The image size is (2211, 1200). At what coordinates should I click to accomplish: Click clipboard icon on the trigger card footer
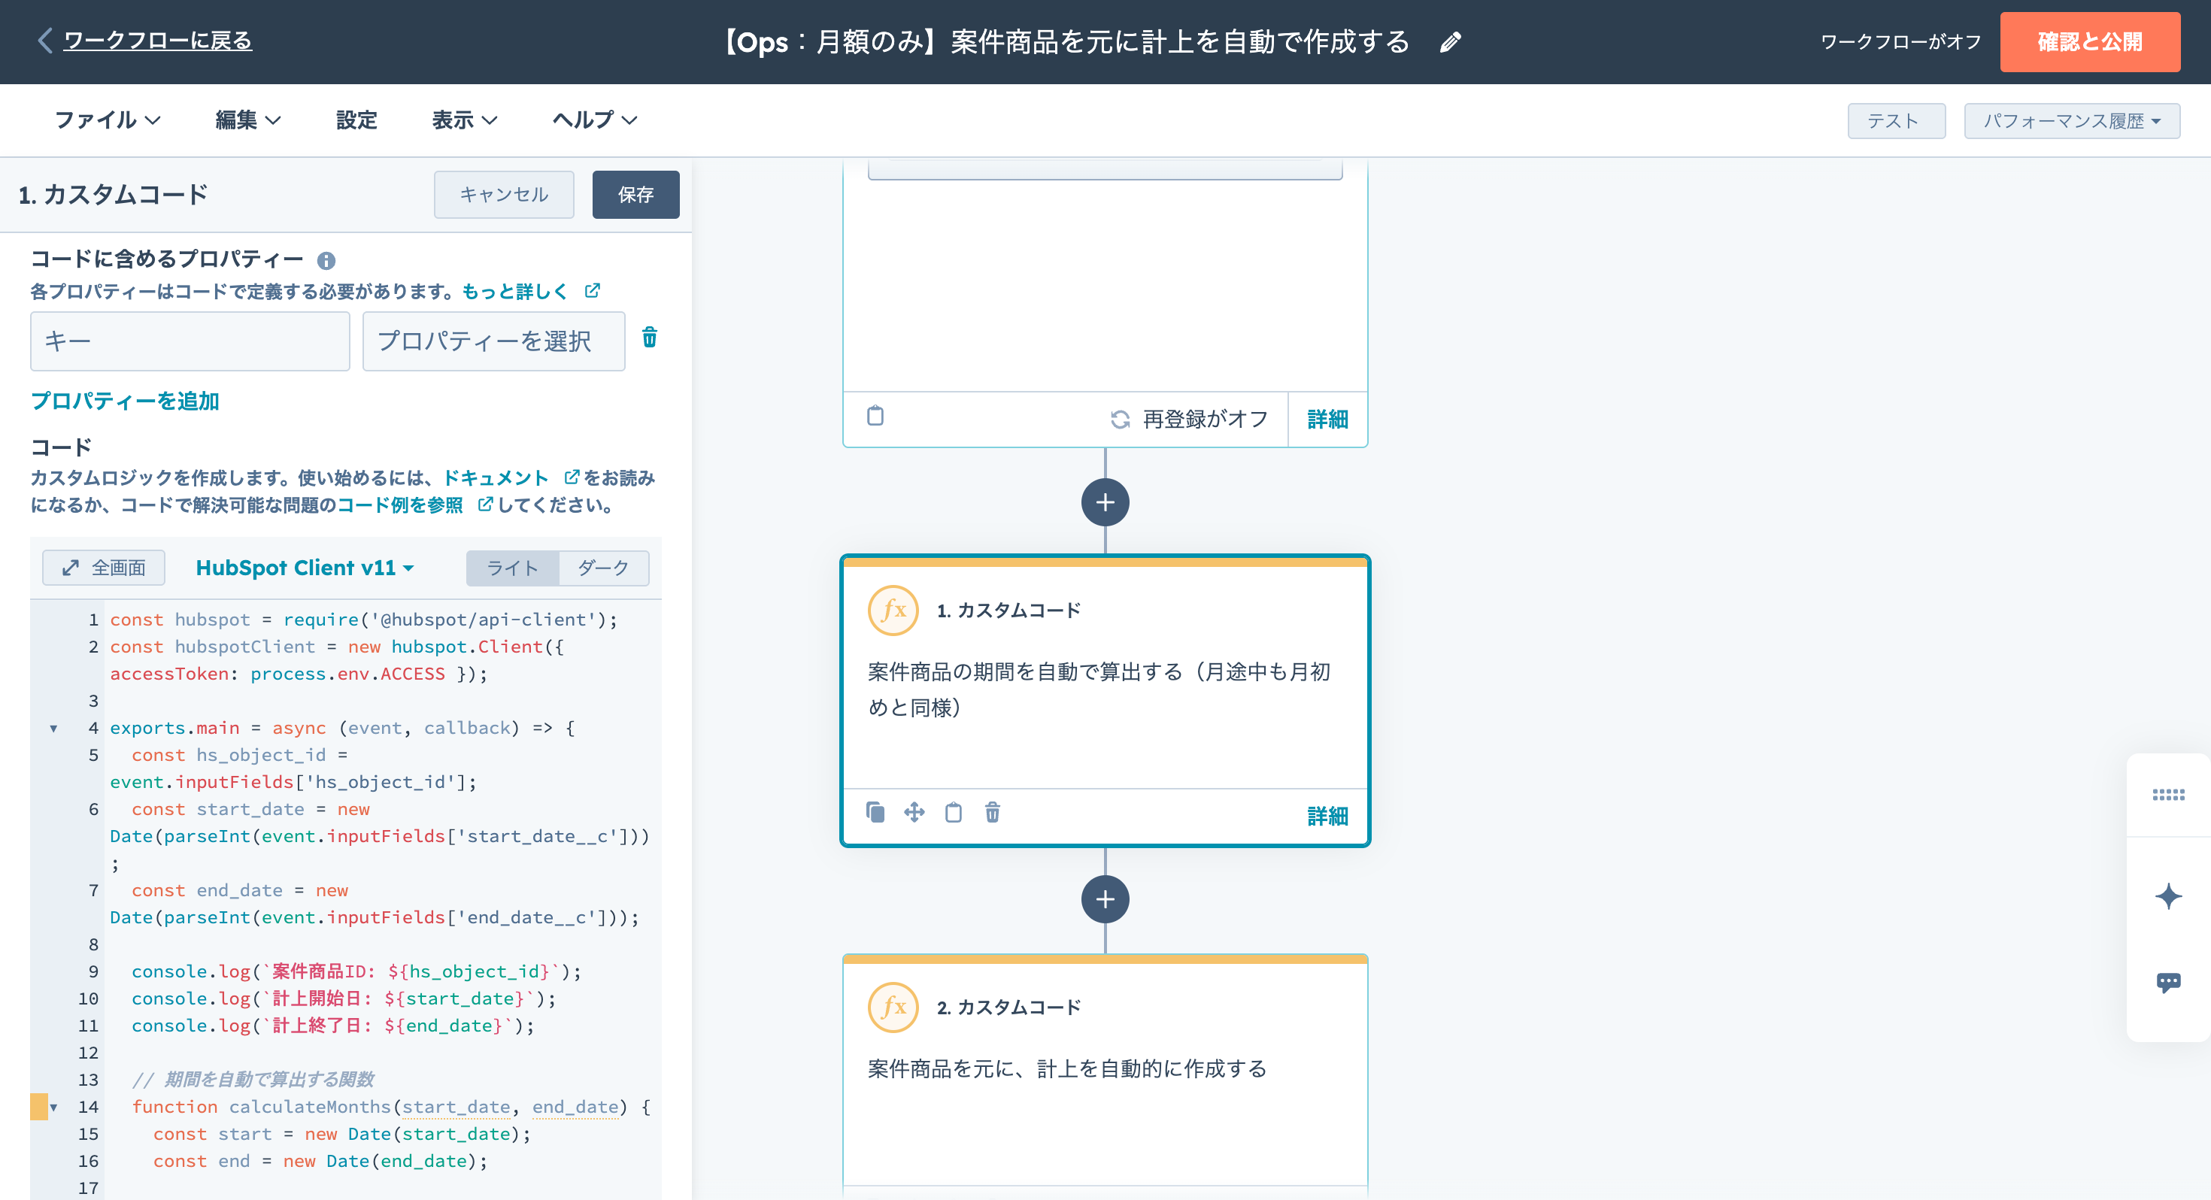click(875, 416)
